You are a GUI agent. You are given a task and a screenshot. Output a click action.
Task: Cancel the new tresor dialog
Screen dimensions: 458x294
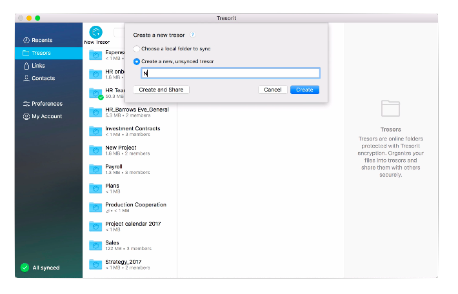point(273,90)
